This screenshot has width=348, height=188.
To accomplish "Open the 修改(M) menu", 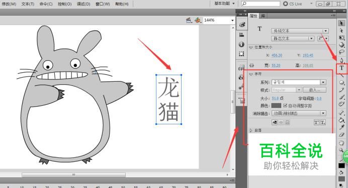I will point(9,4).
